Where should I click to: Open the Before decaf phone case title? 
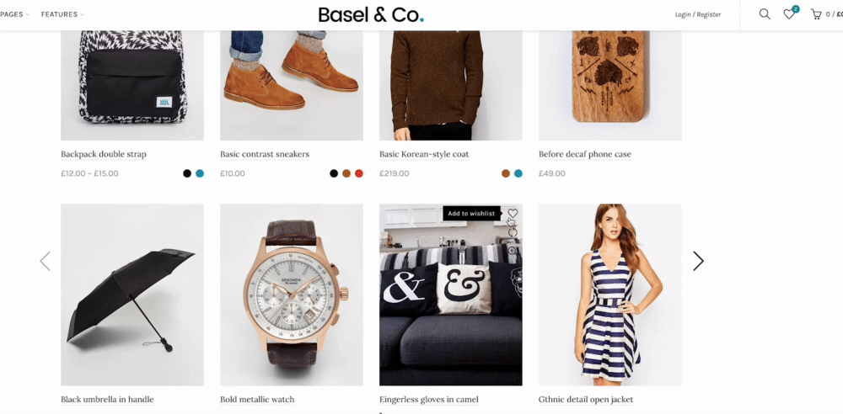click(585, 154)
